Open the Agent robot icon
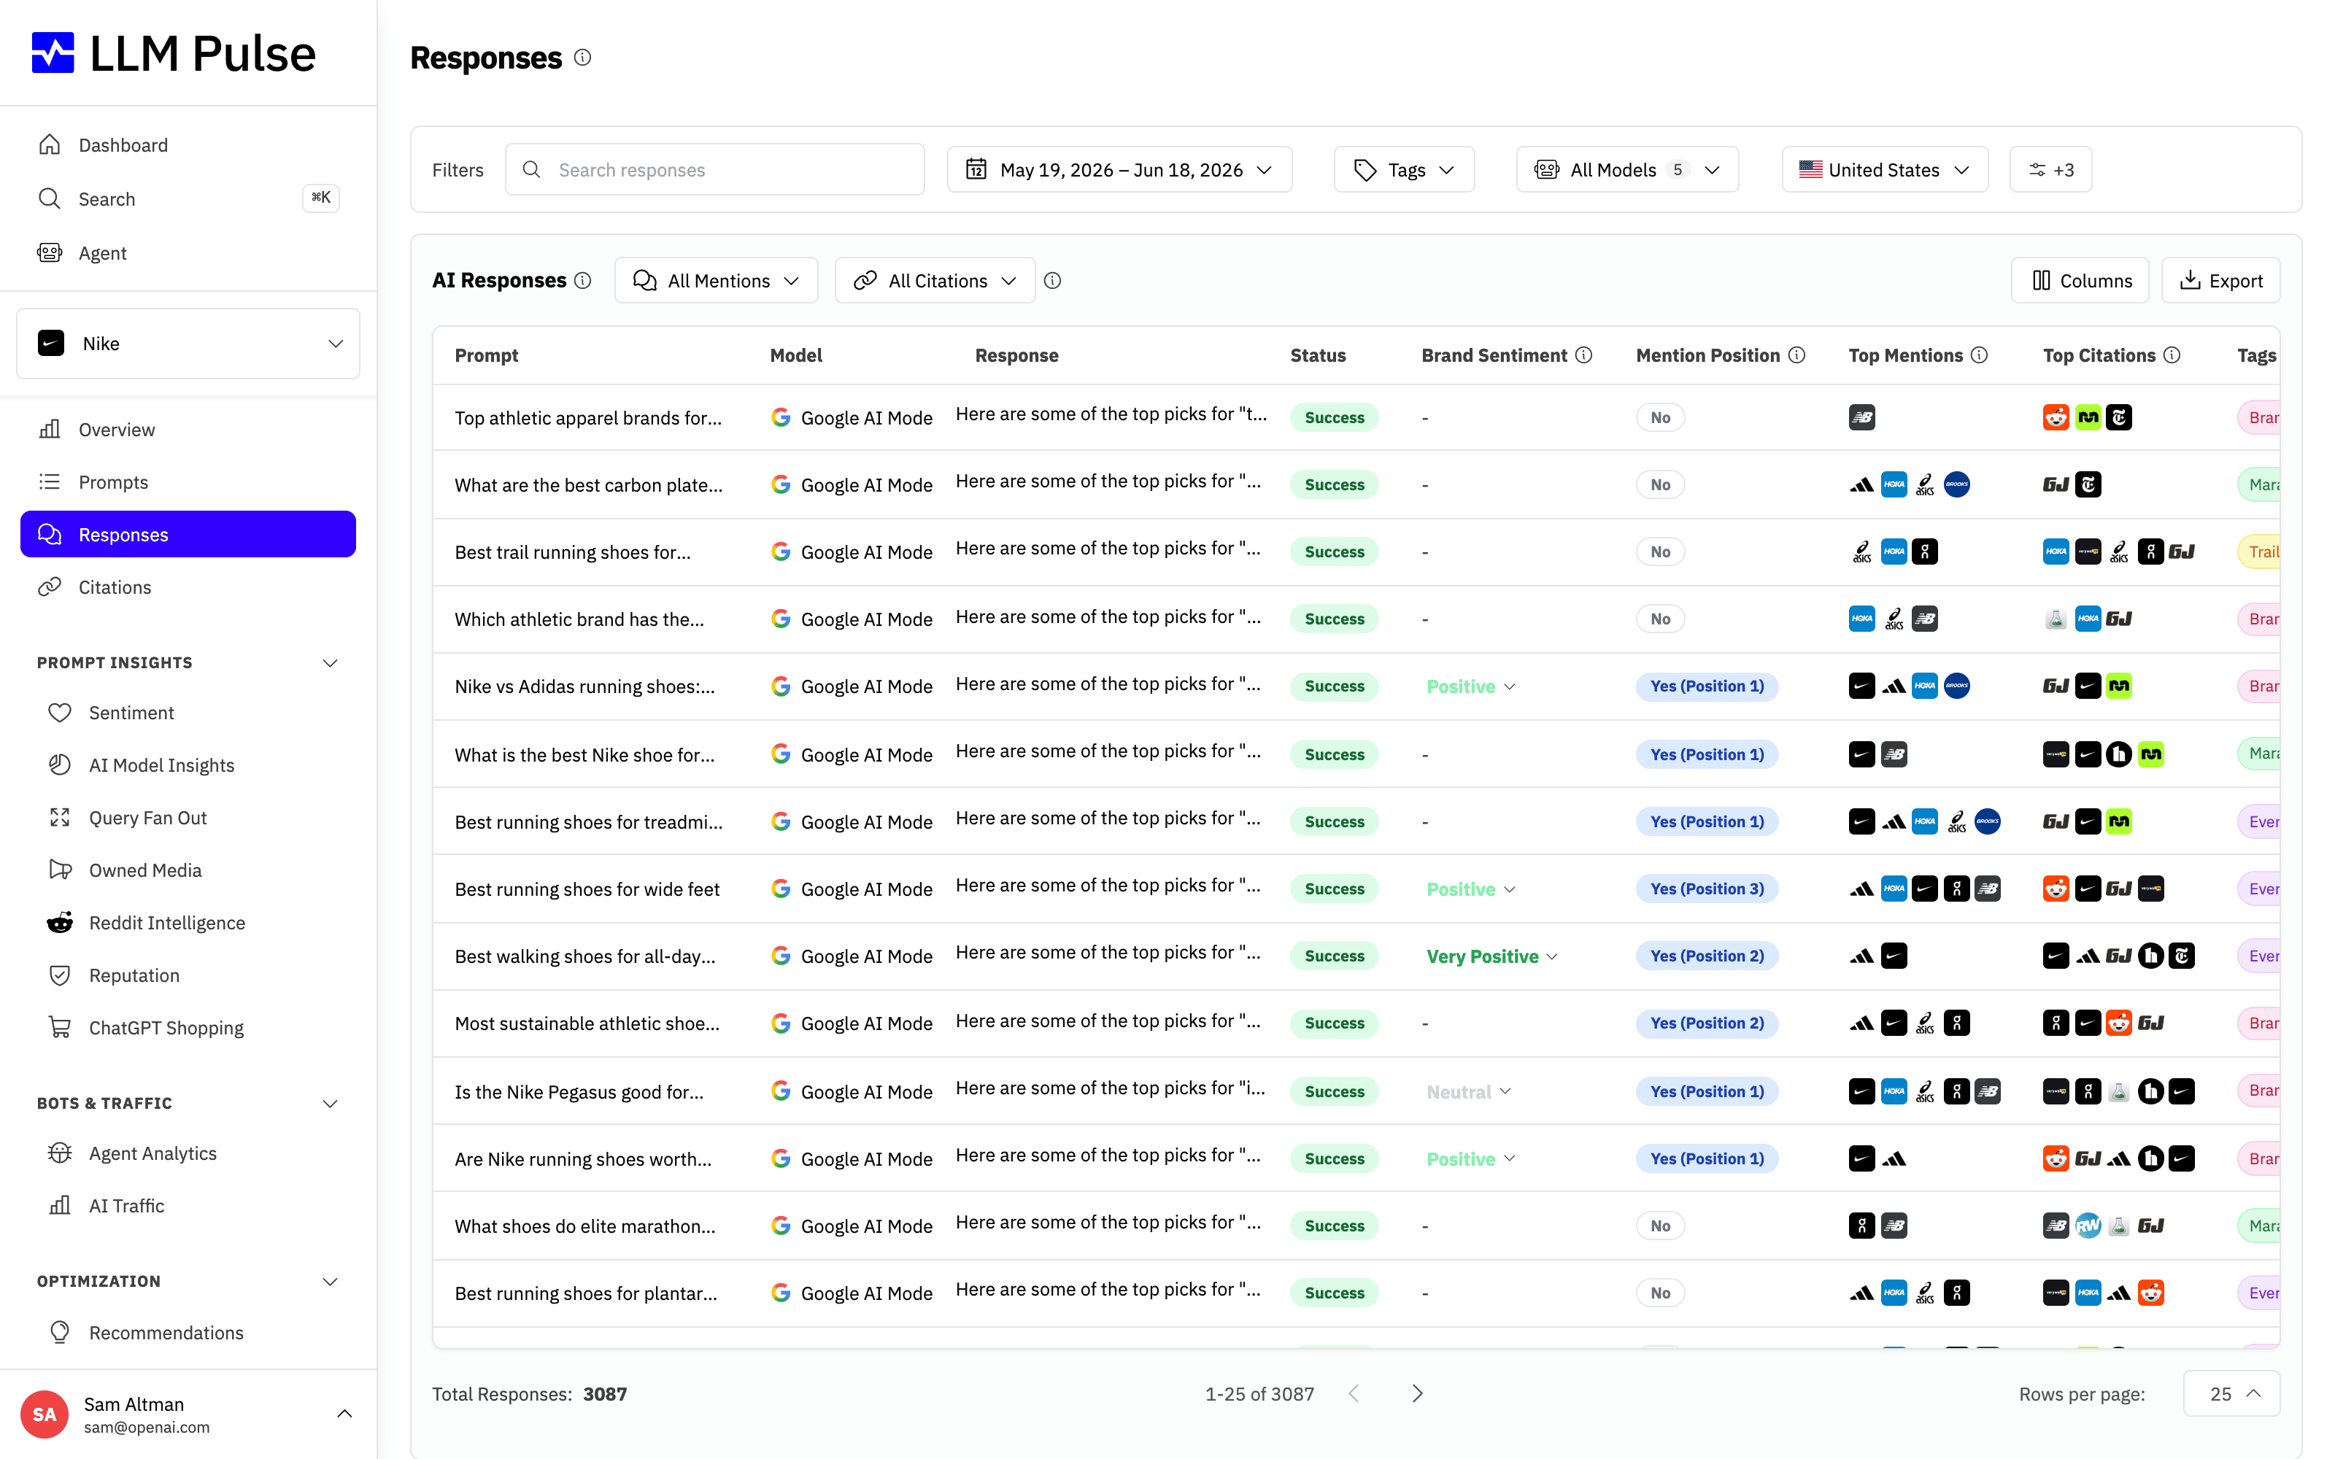 click(x=49, y=253)
